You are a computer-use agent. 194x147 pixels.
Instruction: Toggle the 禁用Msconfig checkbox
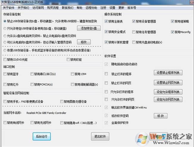(x=173, y=32)
